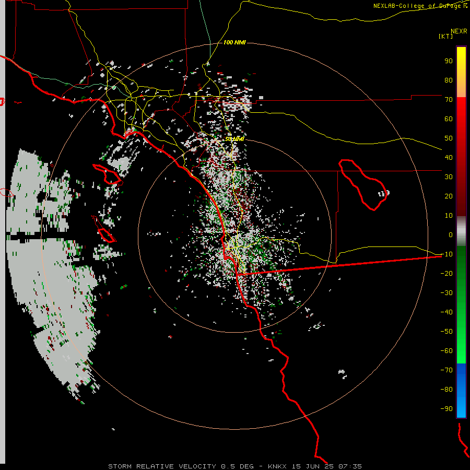Click the 30 value on the velocity scale
Image resolution: width=470 pixels, height=470 pixels.
449,177
